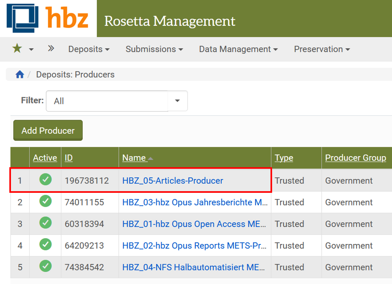Sort table by Producer Group column
Image resolution: width=392 pixels, height=284 pixels.
(355, 158)
